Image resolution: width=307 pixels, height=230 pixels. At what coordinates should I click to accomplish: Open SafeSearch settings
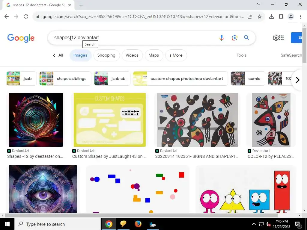coord(291,55)
